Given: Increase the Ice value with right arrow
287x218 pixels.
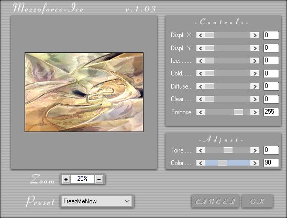Looking at the screenshot, I should coord(255,61).
